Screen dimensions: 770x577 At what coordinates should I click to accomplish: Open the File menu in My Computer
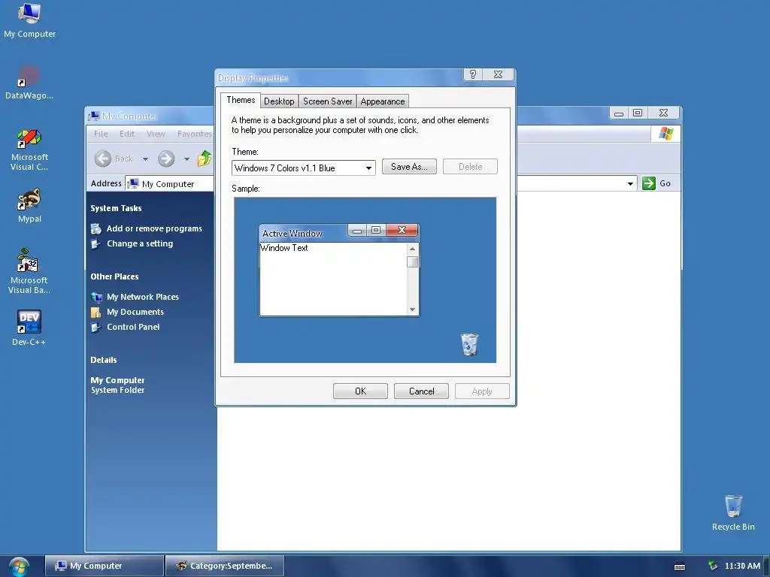(x=101, y=134)
